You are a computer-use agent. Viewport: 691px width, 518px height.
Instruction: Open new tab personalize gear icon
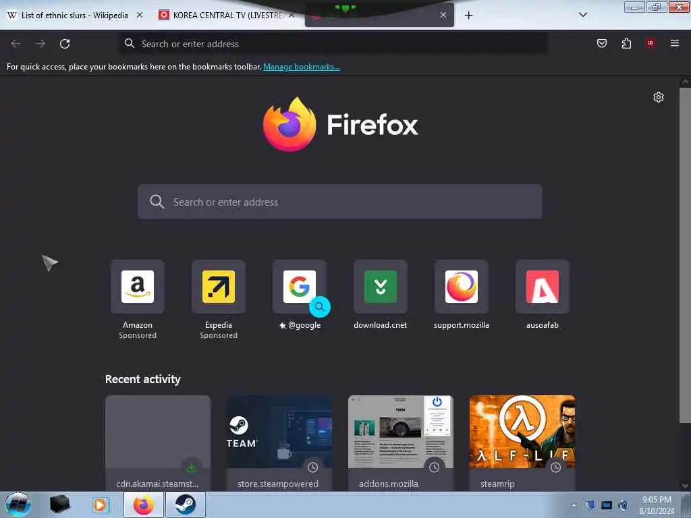658,97
